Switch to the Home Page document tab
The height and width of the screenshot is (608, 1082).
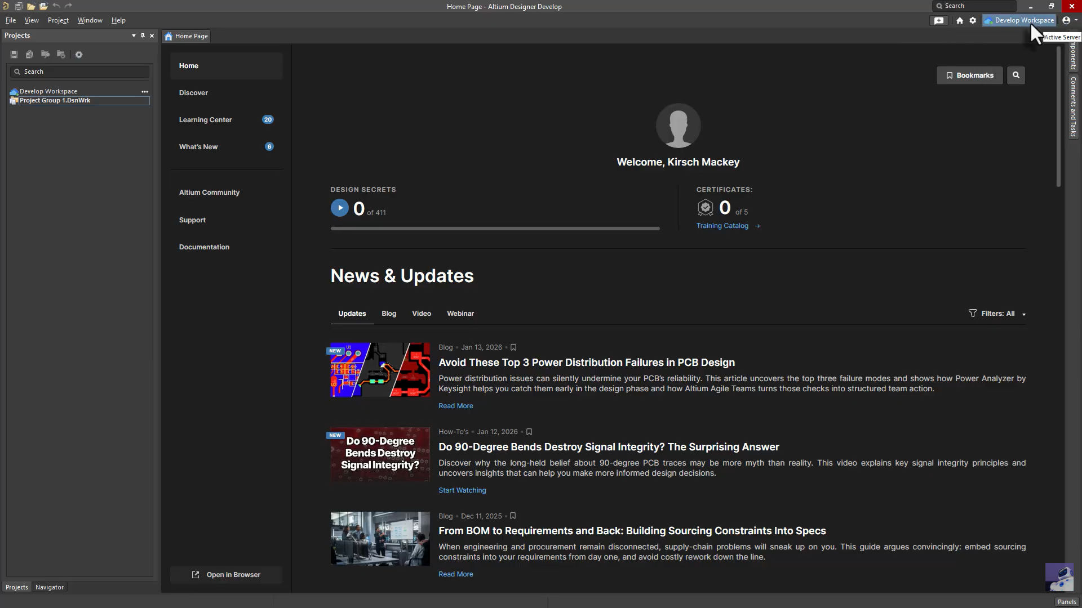click(187, 36)
